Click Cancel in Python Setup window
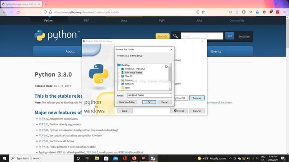Image resolution: width=289 pixels, height=162 pixels. (197, 111)
